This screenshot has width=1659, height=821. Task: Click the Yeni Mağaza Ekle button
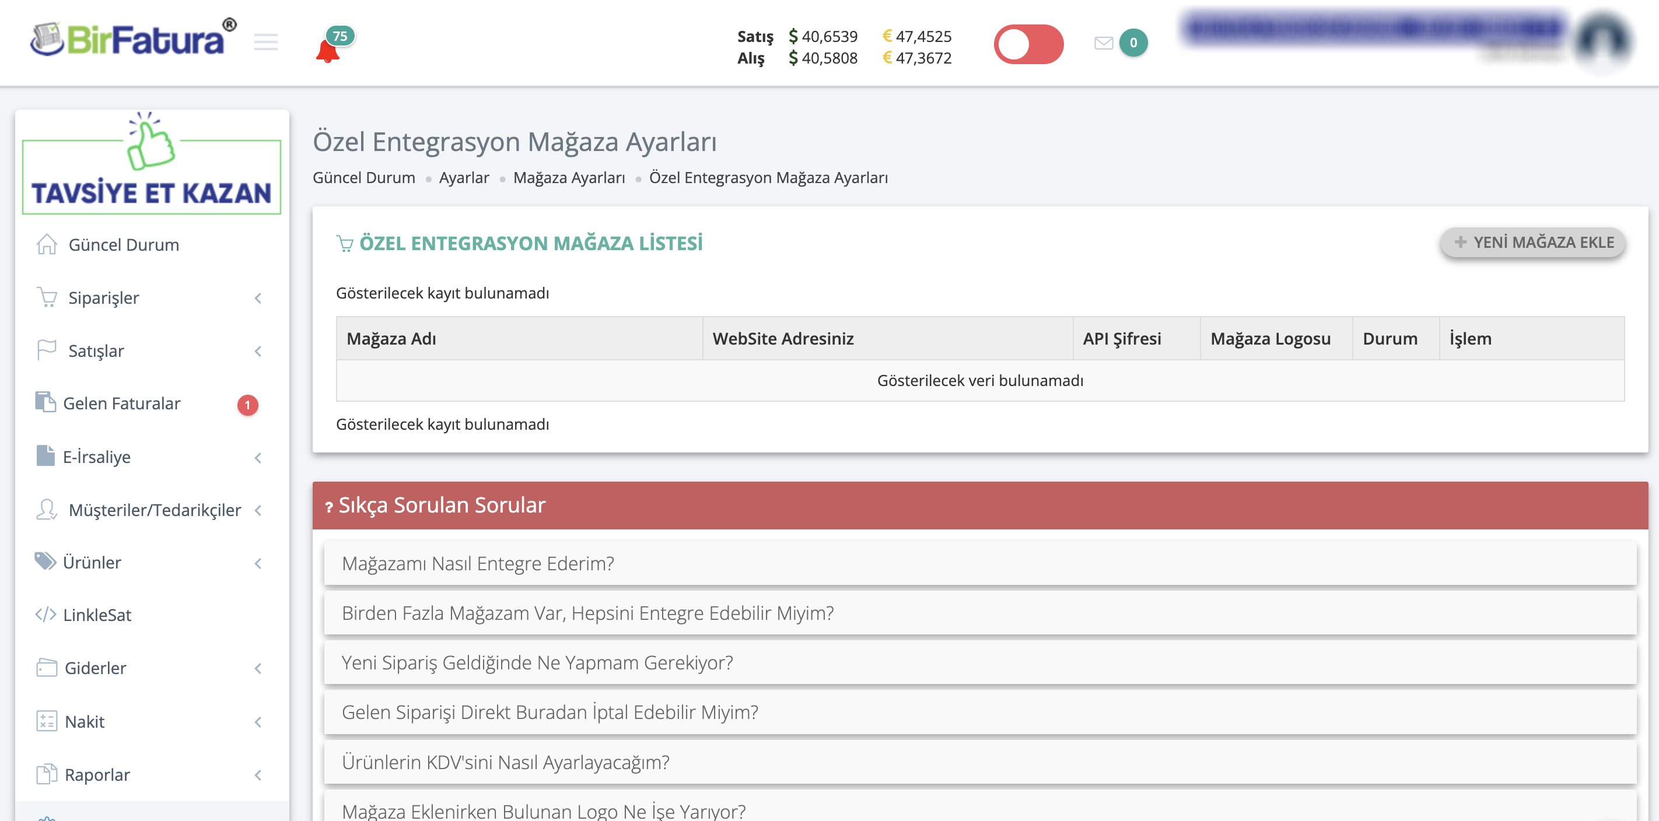click(x=1532, y=242)
